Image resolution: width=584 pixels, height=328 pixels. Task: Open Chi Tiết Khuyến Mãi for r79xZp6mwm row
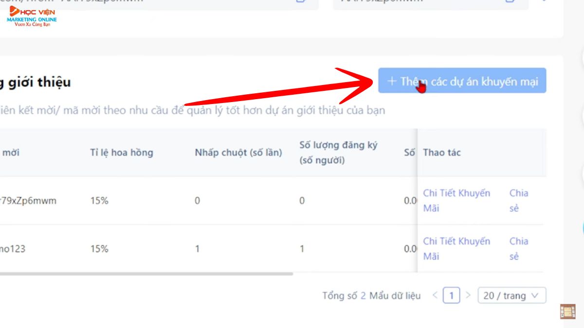tap(456, 201)
